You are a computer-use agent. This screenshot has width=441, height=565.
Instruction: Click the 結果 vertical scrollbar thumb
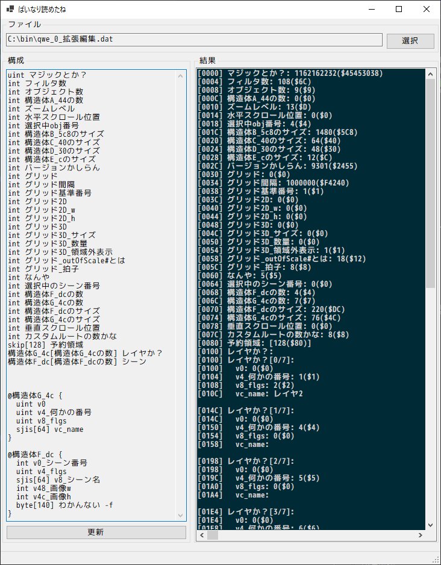pyautogui.click(x=431, y=183)
